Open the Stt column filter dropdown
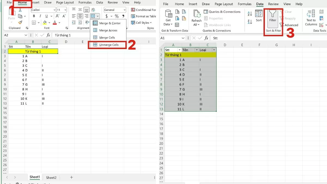Image resolution: width=327 pixels, height=184 pixels. click(179, 50)
